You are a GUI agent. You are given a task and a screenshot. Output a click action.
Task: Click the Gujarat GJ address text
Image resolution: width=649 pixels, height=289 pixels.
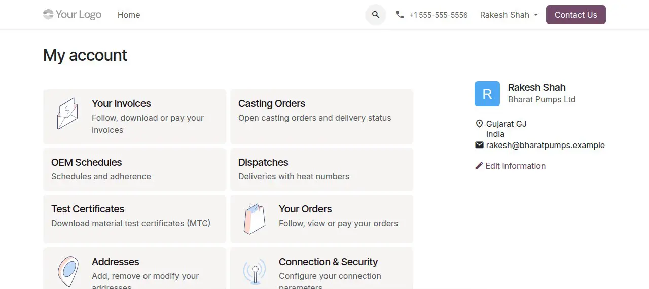507,124
